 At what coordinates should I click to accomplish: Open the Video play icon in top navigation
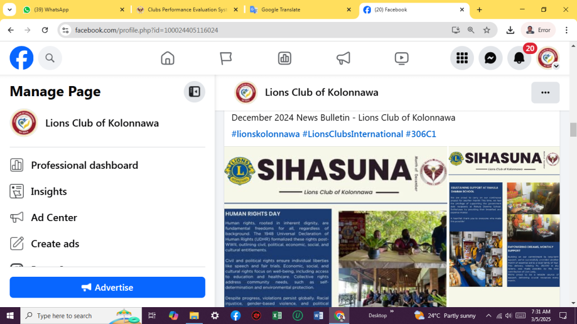401,58
